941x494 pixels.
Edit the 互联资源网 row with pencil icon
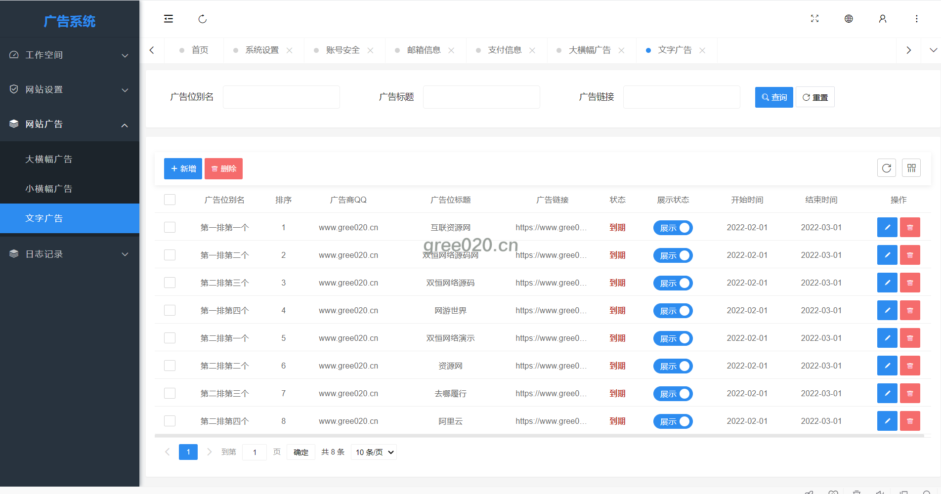pyautogui.click(x=887, y=227)
